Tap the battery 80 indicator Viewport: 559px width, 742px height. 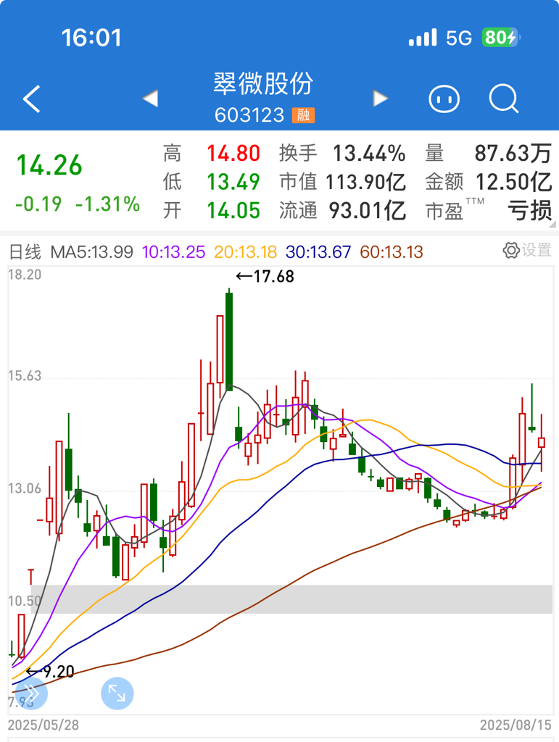tap(501, 38)
